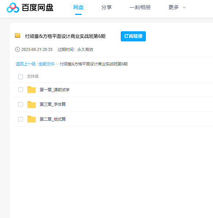Click the yellow folder icon beside the share title
Viewport: 213px width, 218px height.
pyautogui.click(x=18, y=36)
